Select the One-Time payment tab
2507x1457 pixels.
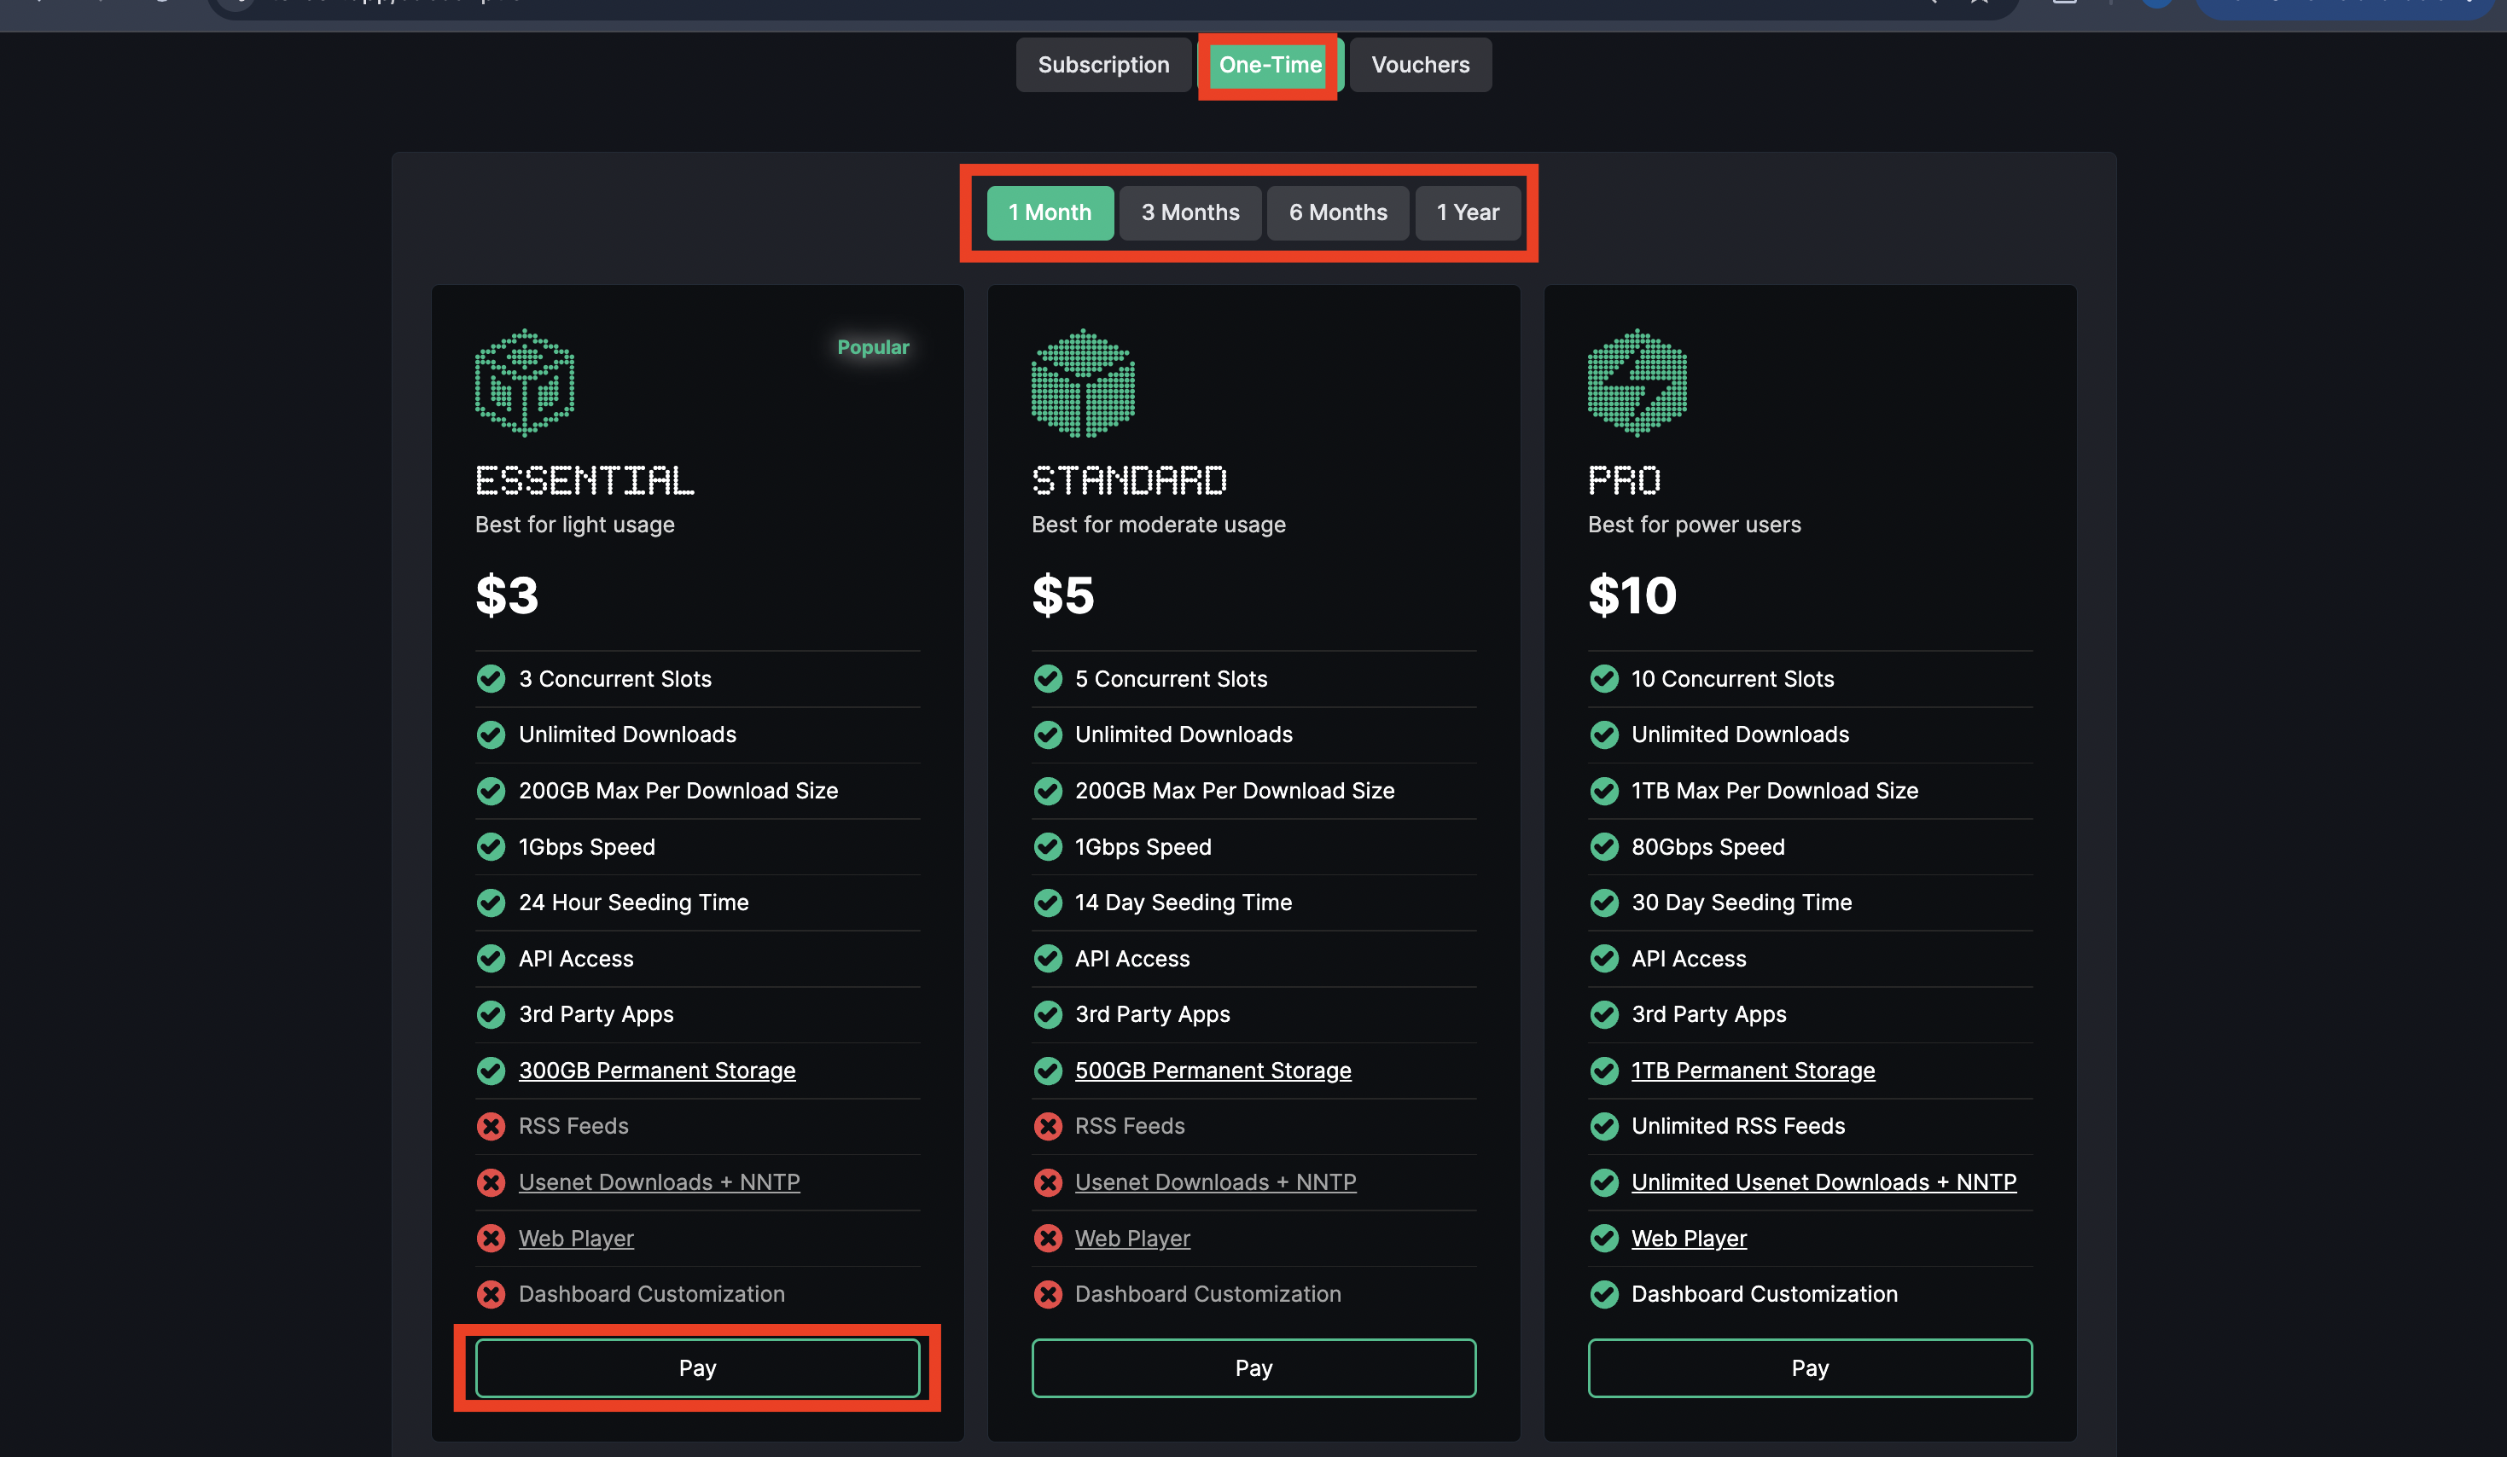[x=1271, y=65]
